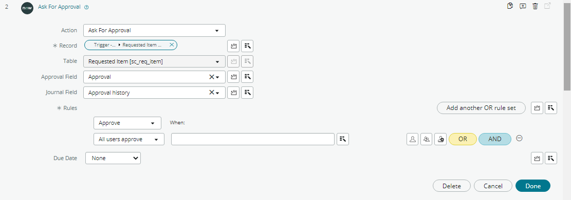Open the All users approve dropdown

(x=129, y=139)
